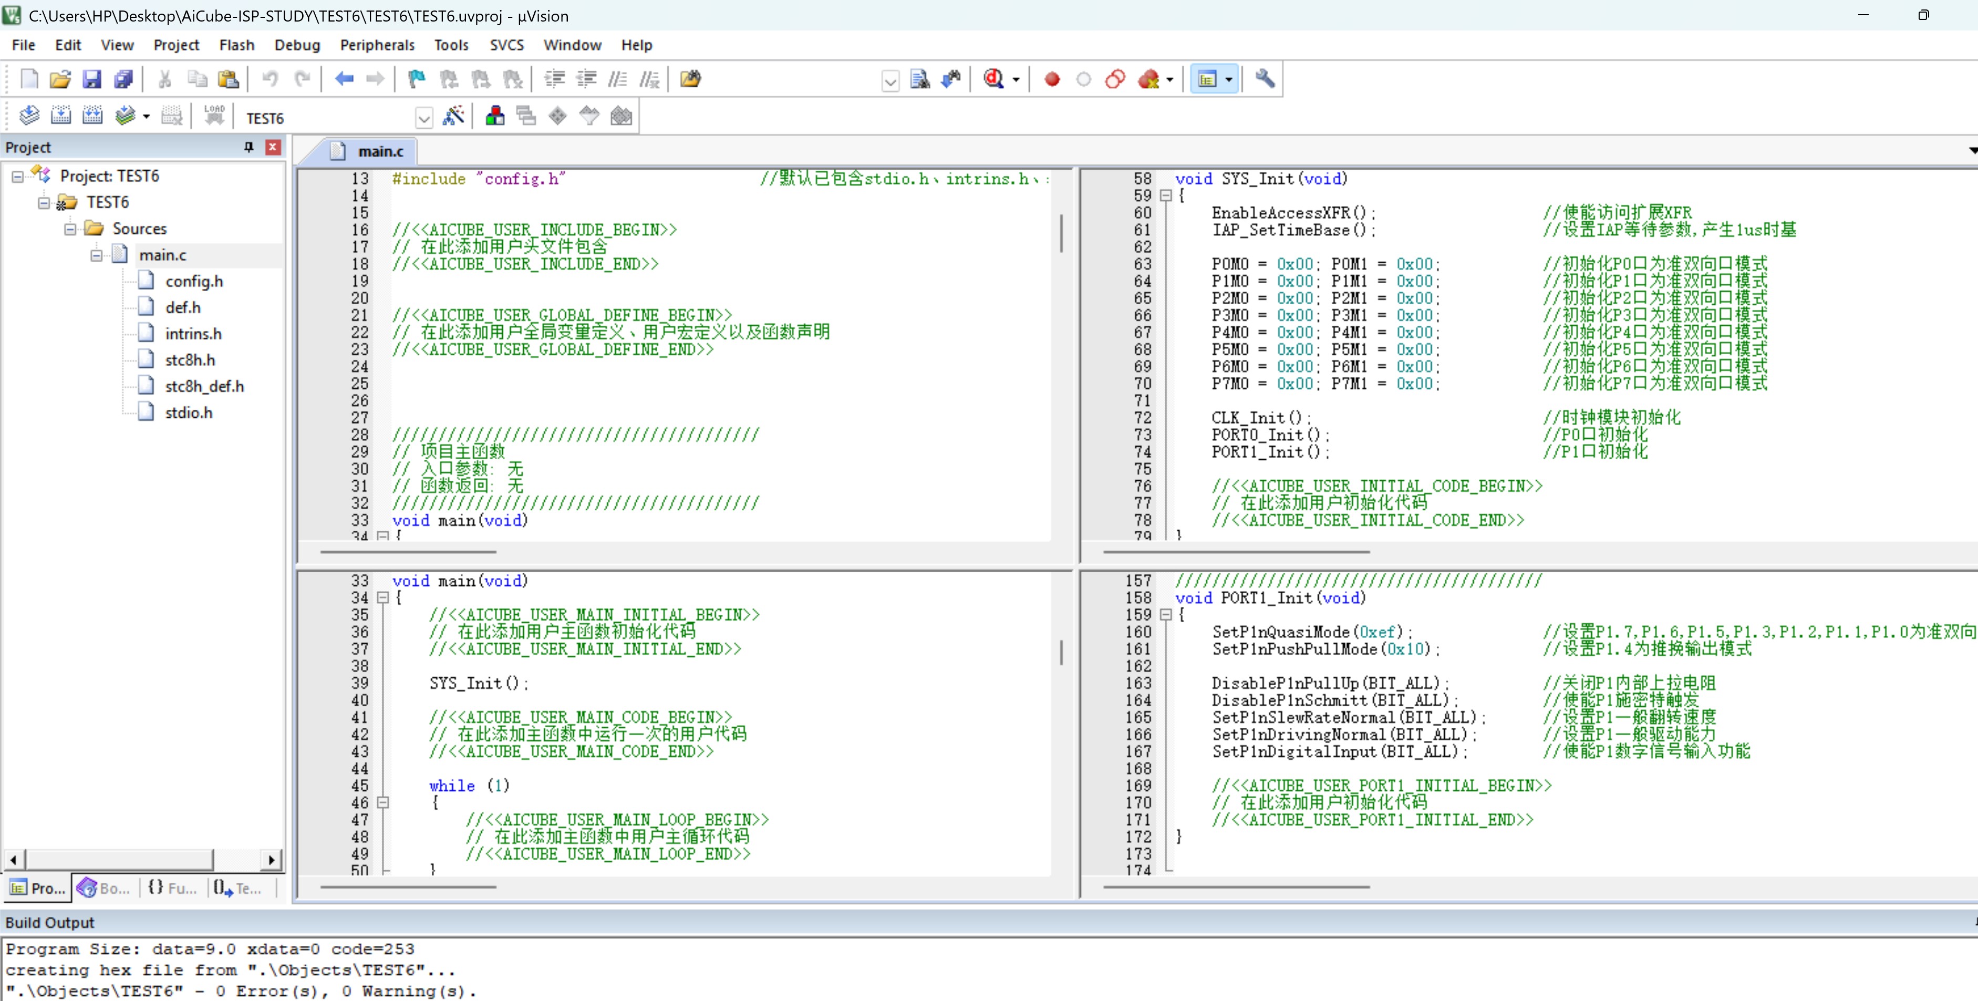Open Configuration with the wrench icon
1978x1001 pixels.
point(1265,78)
